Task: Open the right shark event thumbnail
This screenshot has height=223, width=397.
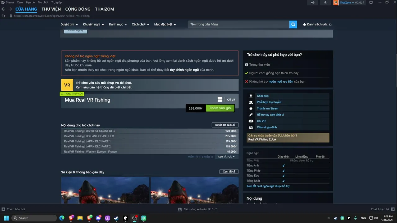Action: click(194, 190)
